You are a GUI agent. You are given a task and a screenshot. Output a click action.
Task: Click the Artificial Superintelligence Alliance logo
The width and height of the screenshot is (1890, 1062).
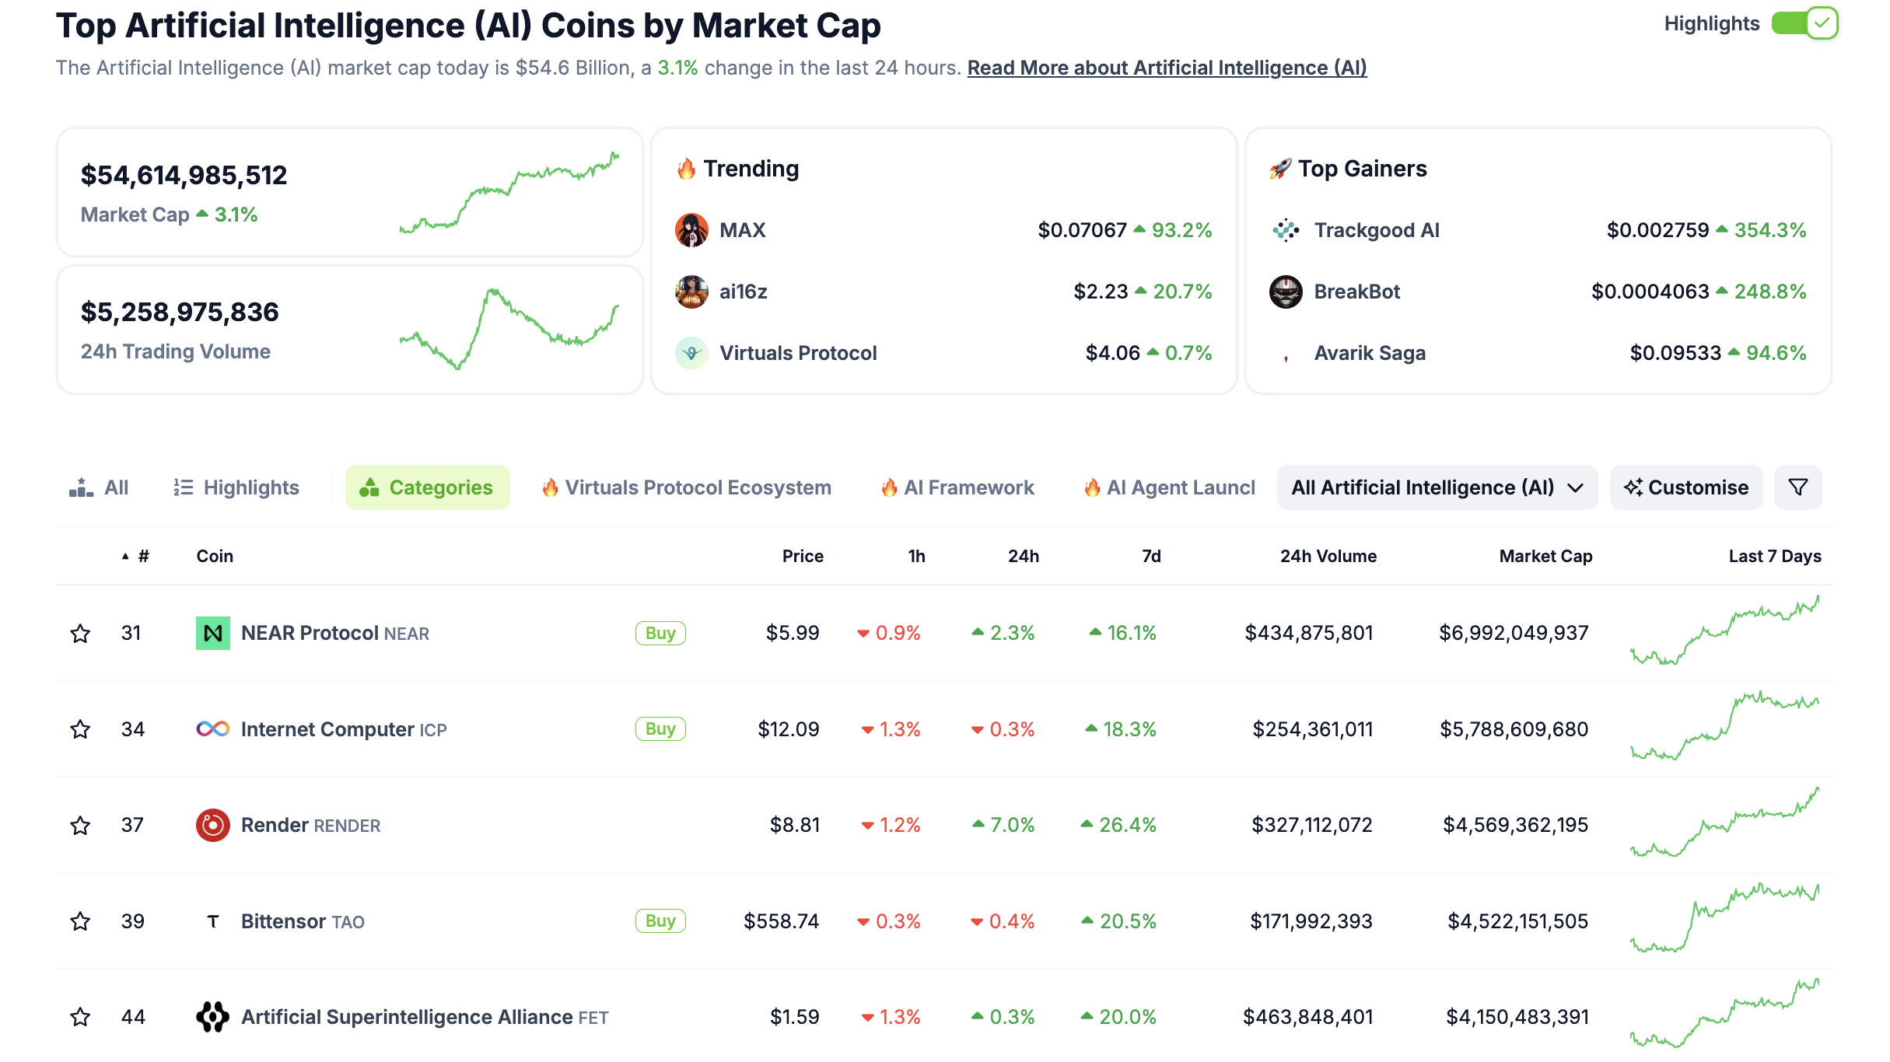click(x=212, y=1017)
